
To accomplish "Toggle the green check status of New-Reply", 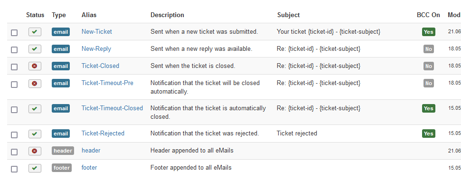I will click(x=35, y=49).
